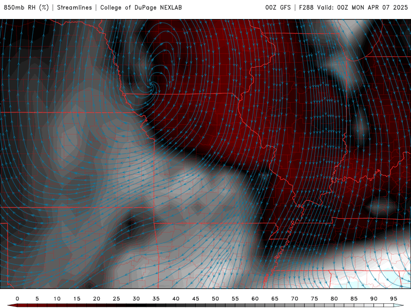Click the colorbar value 60 label
This screenshot has height=308, width=411.
coord(255,299)
